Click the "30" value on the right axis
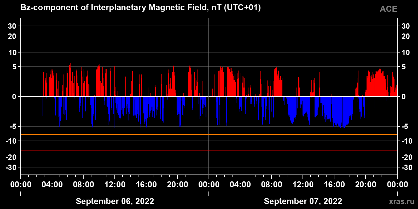This screenshot has width=418, height=209. 406,26
